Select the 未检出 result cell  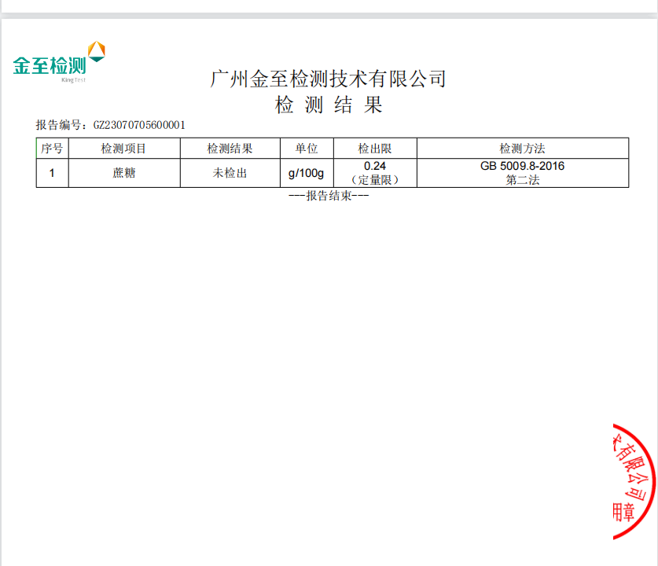[230, 173]
